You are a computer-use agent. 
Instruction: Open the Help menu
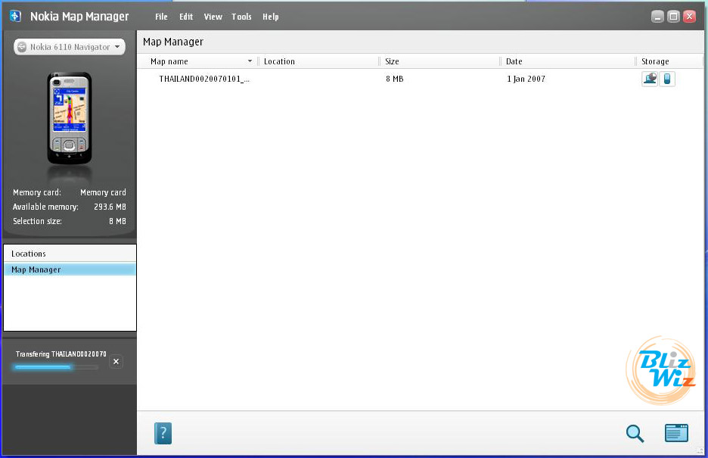point(271,17)
